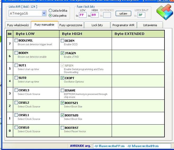Click the AVRDUDE arguments text field
The width and height of the screenshot is (174, 150).
pyautogui.click(x=132, y=146)
